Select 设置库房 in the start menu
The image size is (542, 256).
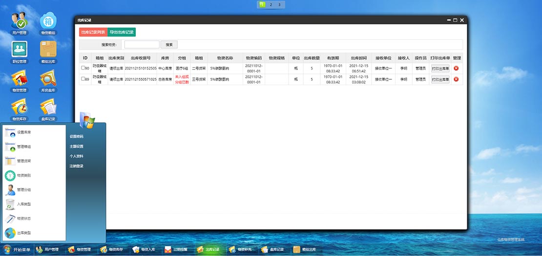click(x=34, y=132)
